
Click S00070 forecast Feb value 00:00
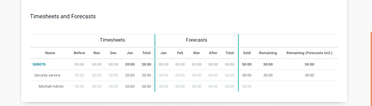[180, 64]
